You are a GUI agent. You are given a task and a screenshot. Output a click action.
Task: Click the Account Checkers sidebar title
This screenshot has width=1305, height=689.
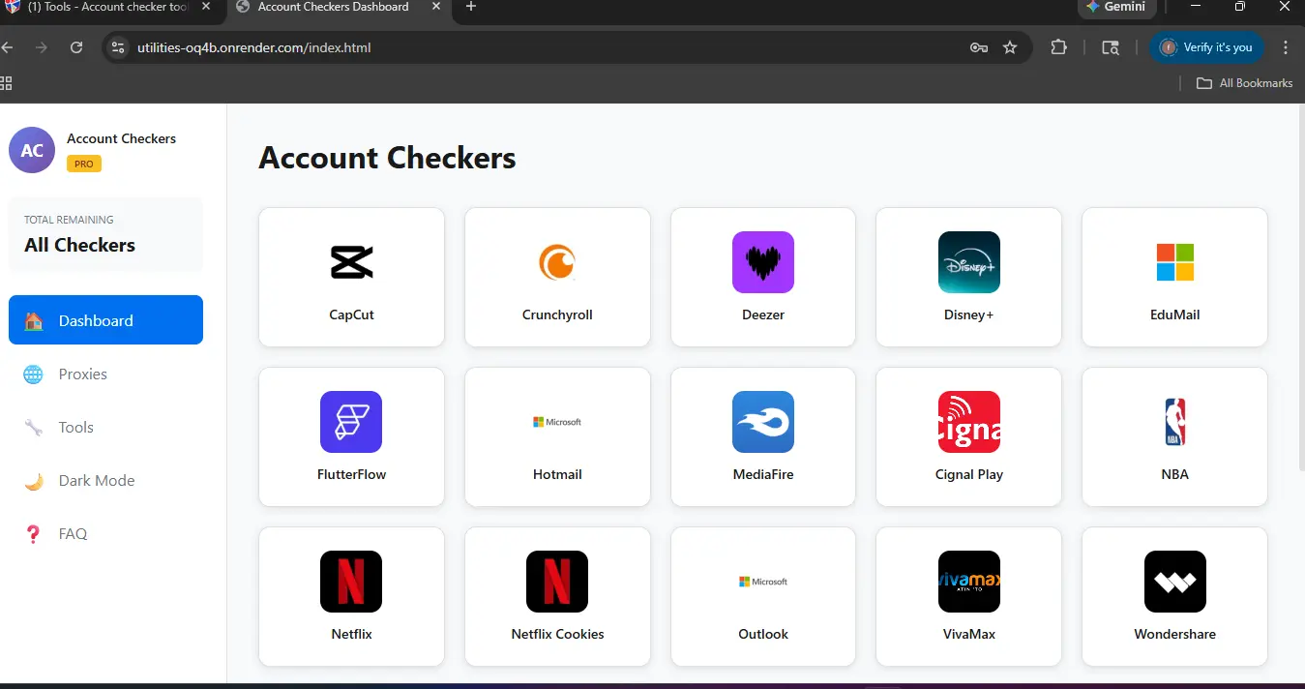[x=121, y=138]
